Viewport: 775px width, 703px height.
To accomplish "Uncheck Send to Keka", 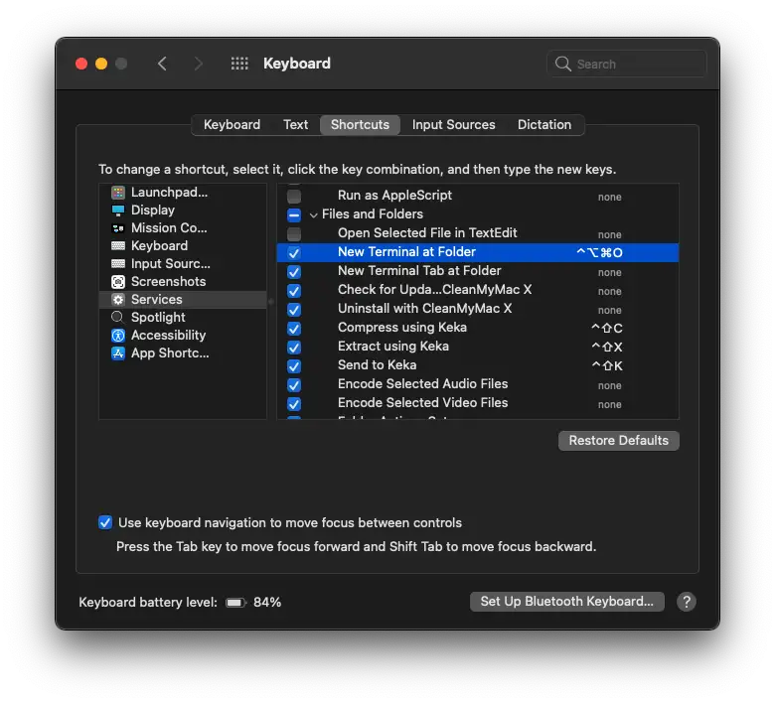I will point(294,366).
